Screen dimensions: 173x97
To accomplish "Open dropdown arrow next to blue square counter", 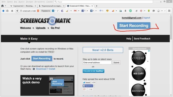I will click(x=96, y=11).
